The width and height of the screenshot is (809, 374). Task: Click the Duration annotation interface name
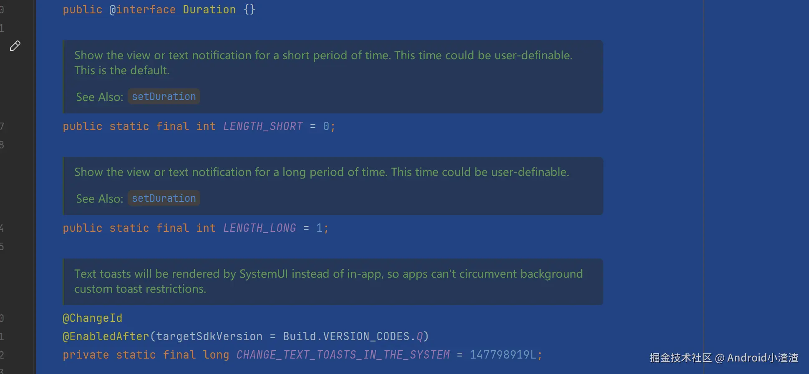tap(209, 10)
